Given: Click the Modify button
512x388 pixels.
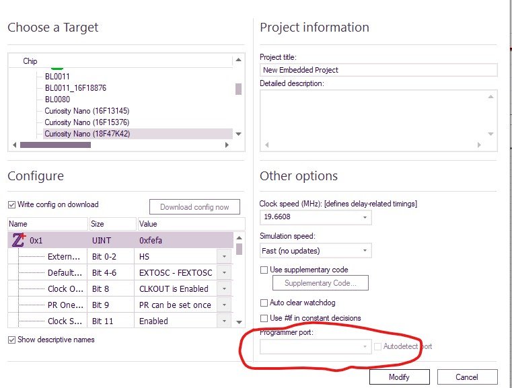Looking at the screenshot, I should click(x=400, y=377).
